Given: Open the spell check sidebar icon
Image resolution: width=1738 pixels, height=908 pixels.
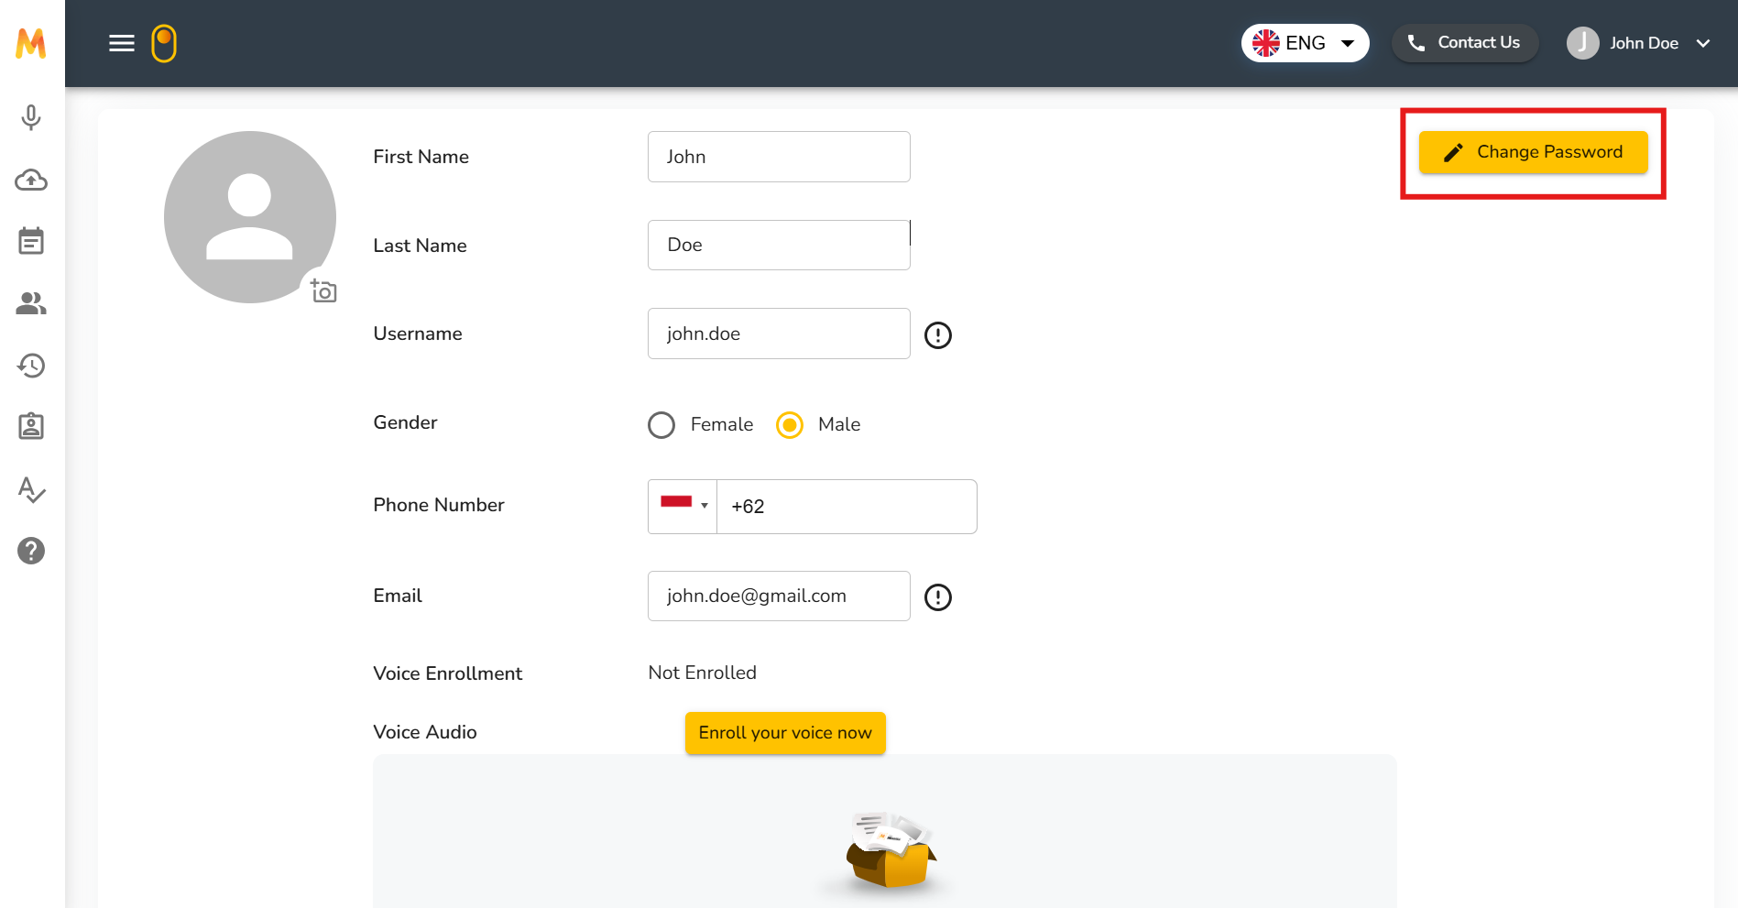Looking at the screenshot, I should [31, 489].
